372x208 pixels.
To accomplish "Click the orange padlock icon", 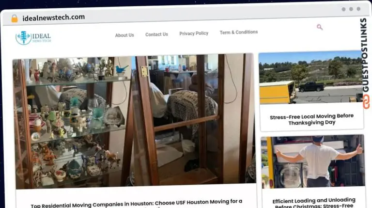I will (15, 18).
